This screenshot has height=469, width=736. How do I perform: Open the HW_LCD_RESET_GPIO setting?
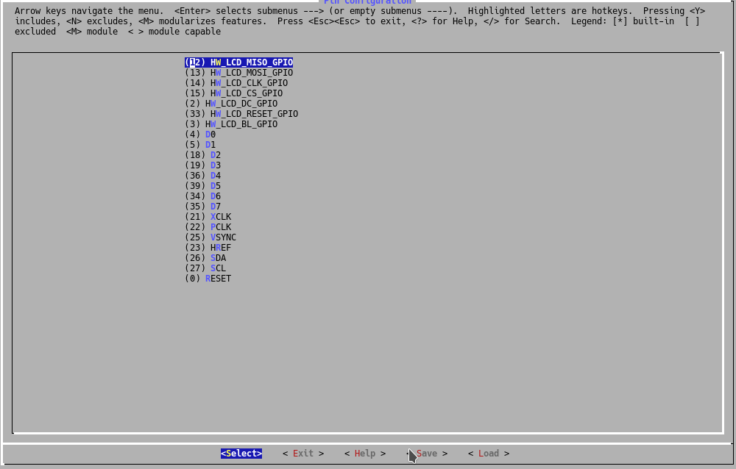click(x=241, y=114)
